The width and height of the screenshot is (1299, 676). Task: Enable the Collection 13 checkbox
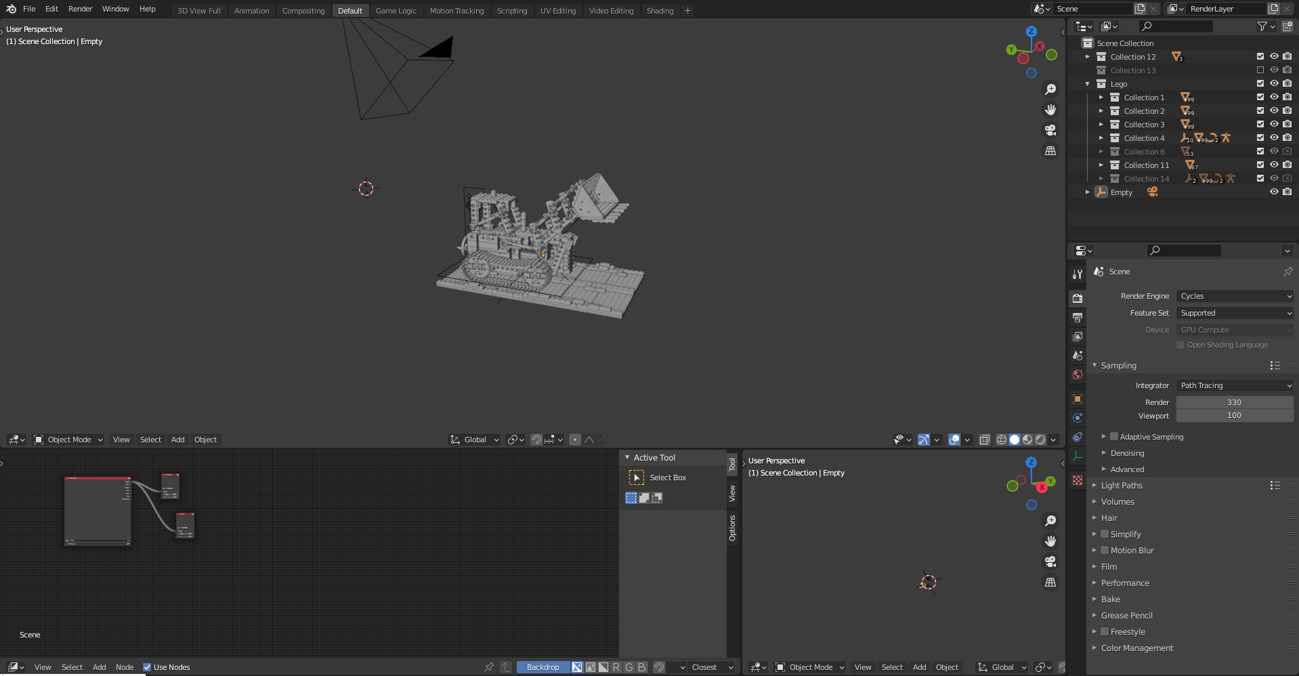click(1260, 70)
